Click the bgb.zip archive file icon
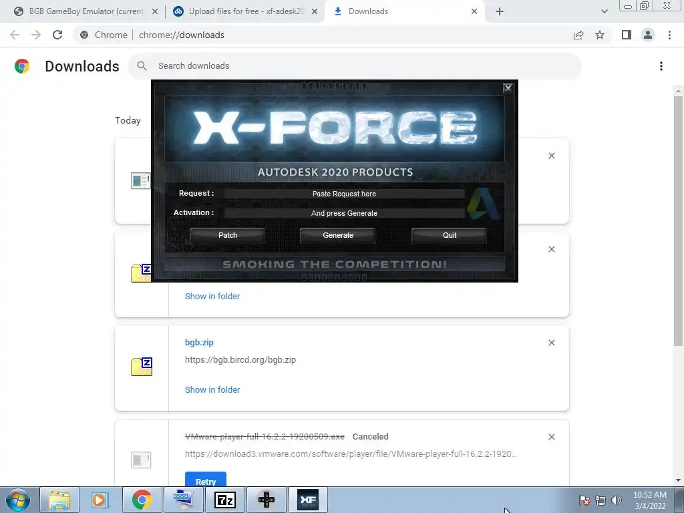 click(142, 367)
